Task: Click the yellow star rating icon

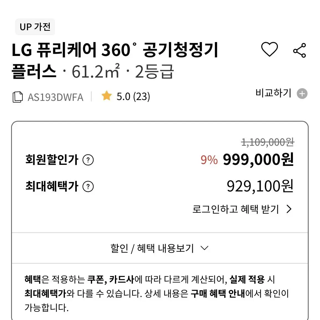Action: 107,96
